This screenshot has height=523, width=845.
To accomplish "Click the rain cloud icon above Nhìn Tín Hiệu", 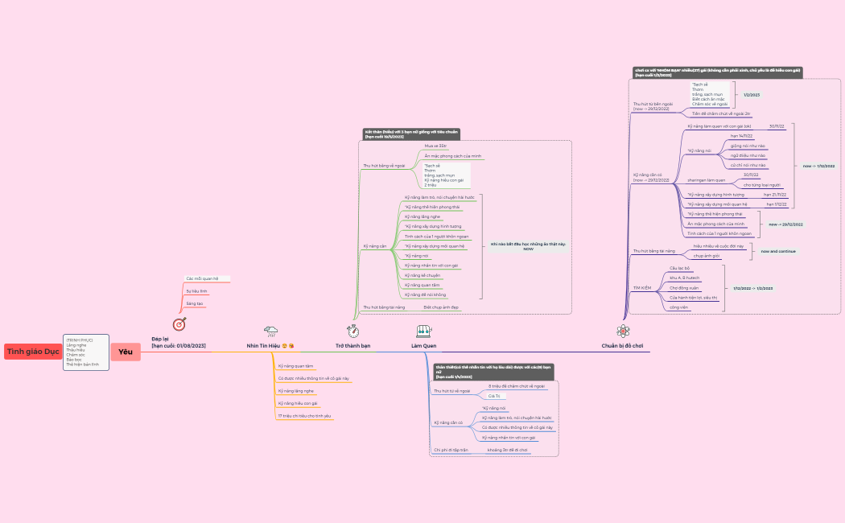I will click(x=270, y=331).
